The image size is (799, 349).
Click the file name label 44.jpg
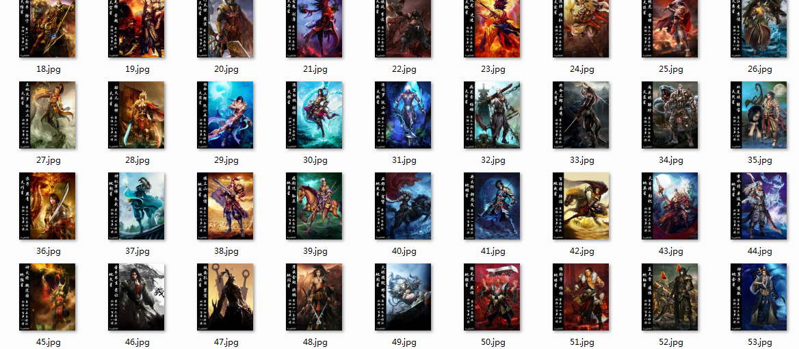coord(760,251)
